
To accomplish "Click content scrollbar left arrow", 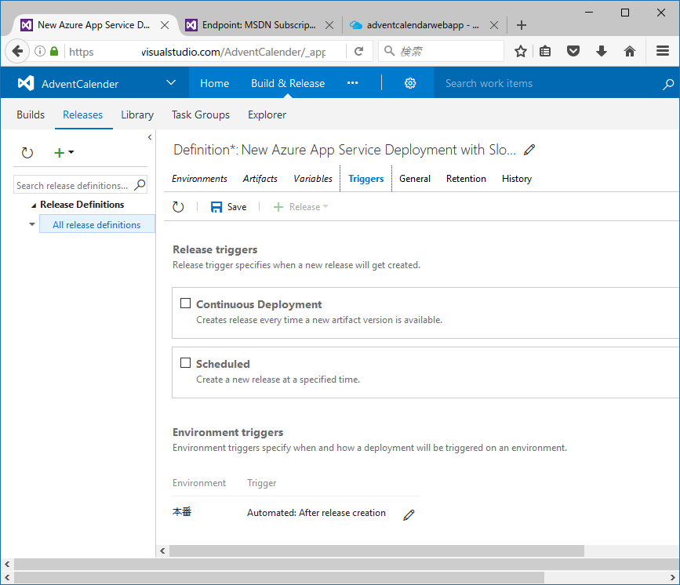I will click(162, 550).
